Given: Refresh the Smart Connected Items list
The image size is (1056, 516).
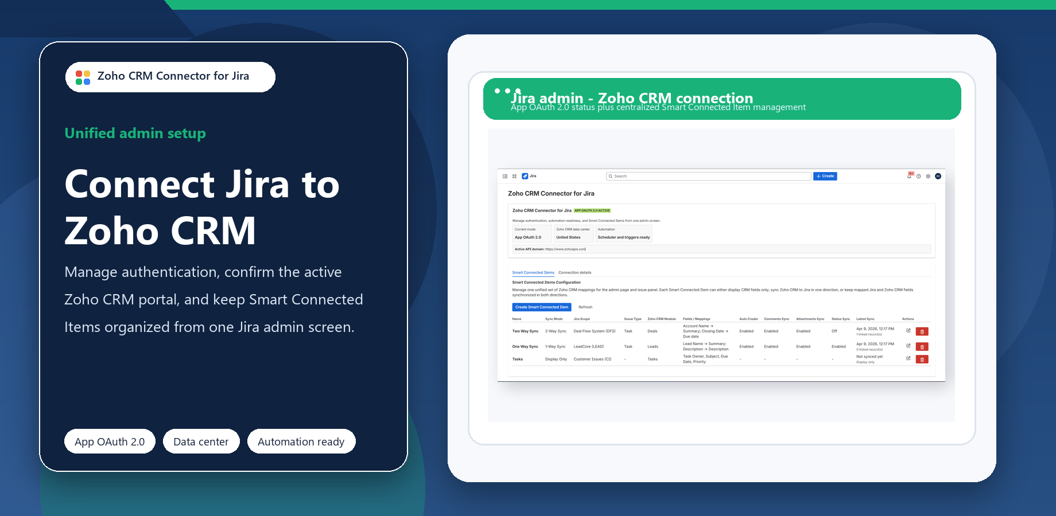Looking at the screenshot, I should tap(585, 307).
